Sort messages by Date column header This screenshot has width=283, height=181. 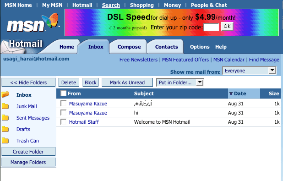tap(240, 93)
